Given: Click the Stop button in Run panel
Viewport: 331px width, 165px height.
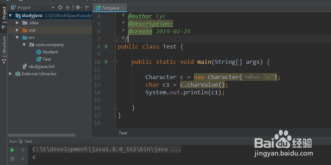Looking at the screenshot, I should 12,159.
